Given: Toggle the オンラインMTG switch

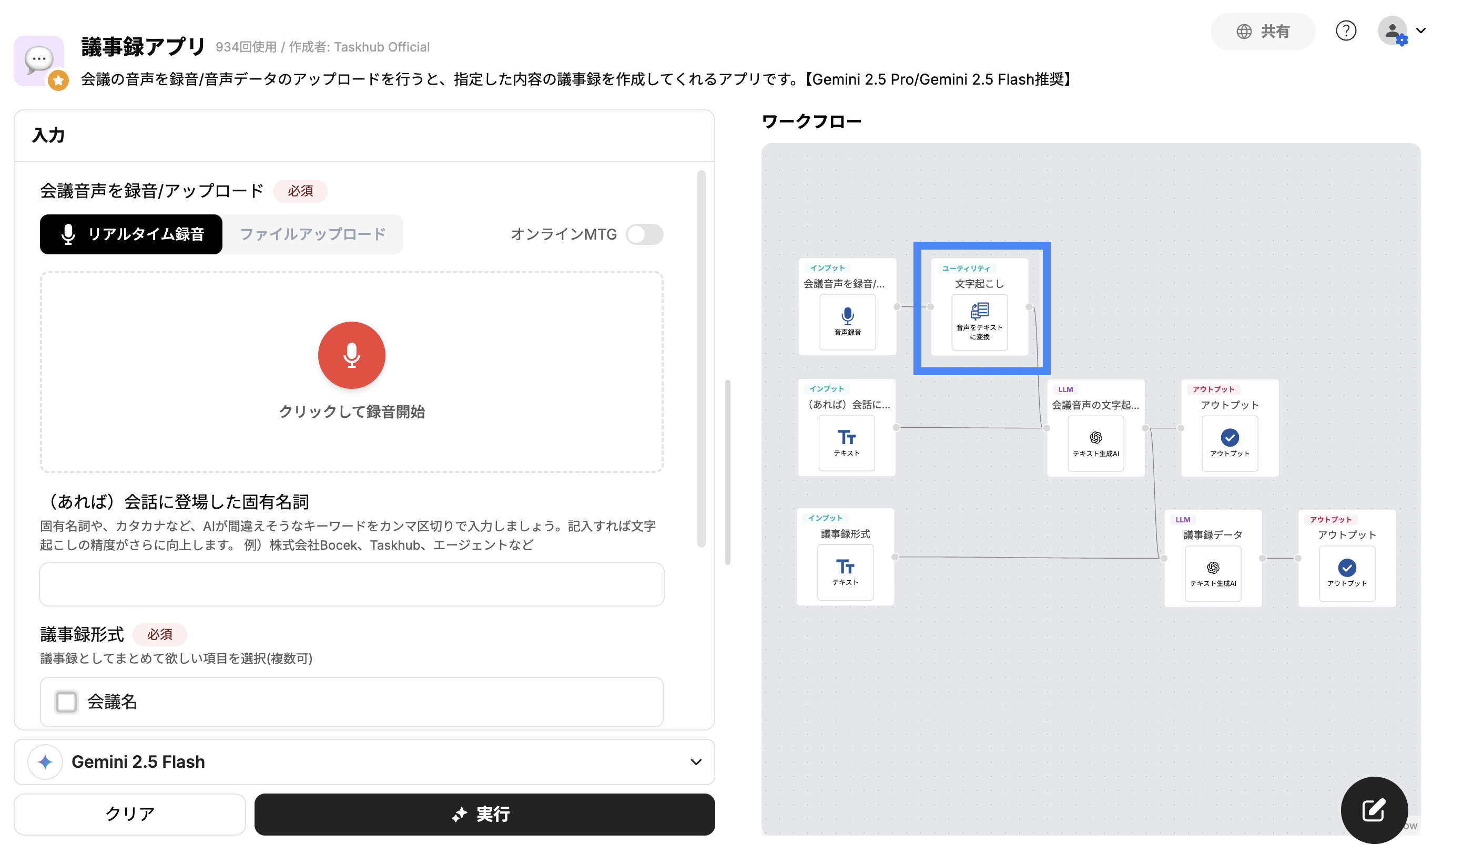Looking at the screenshot, I should [x=644, y=234].
